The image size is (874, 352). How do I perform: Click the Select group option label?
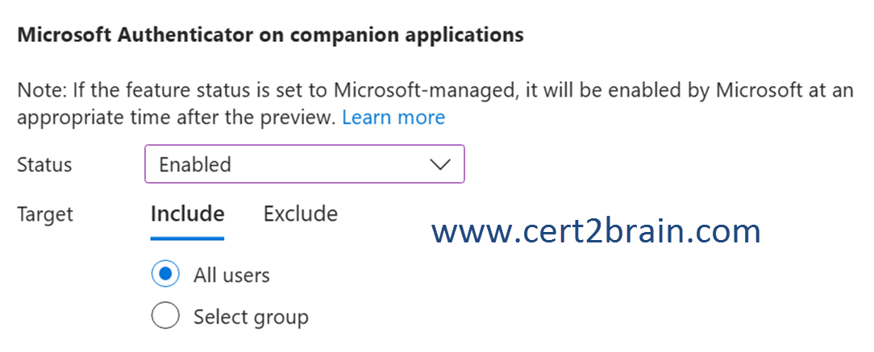251,317
